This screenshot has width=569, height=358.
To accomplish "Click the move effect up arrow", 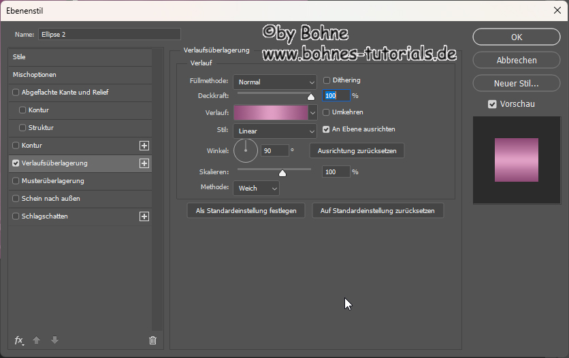I will click(37, 340).
